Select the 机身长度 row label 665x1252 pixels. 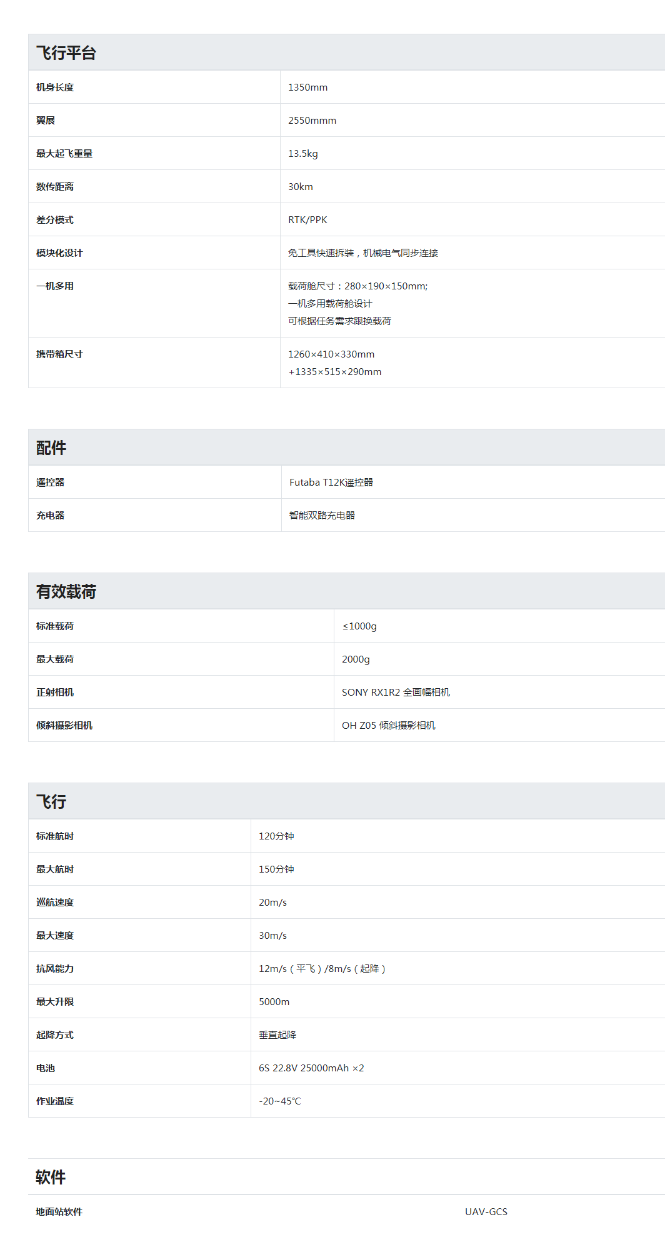[55, 88]
